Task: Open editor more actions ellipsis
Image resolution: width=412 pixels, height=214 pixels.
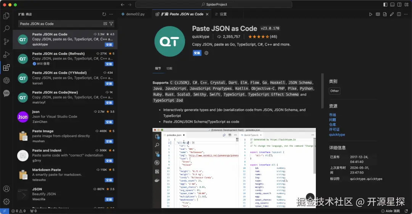Action: coord(406,14)
